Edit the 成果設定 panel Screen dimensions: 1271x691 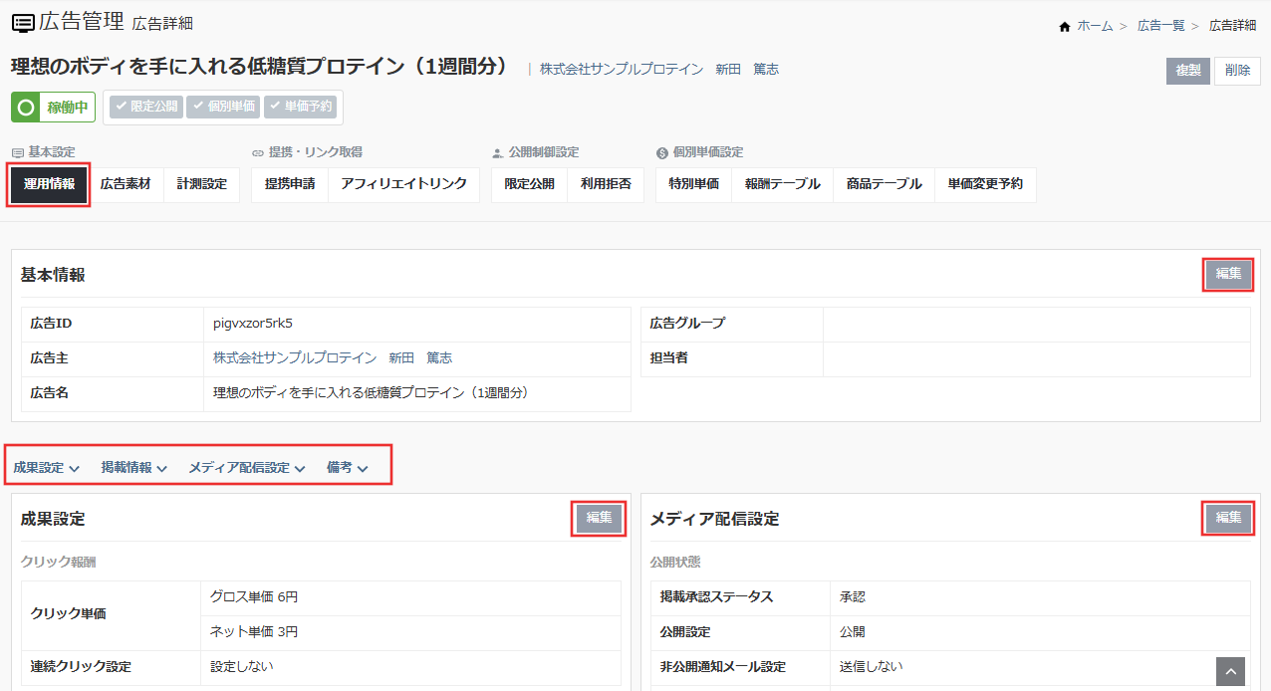(x=599, y=518)
